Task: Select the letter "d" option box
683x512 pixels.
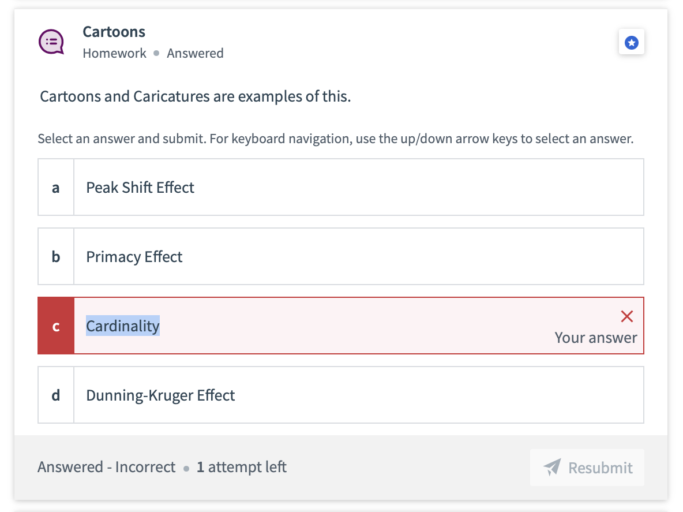Action: tap(56, 395)
